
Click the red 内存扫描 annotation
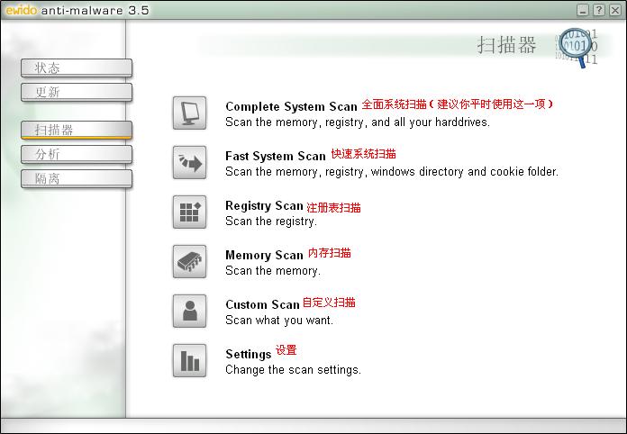click(x=330, y=253)
